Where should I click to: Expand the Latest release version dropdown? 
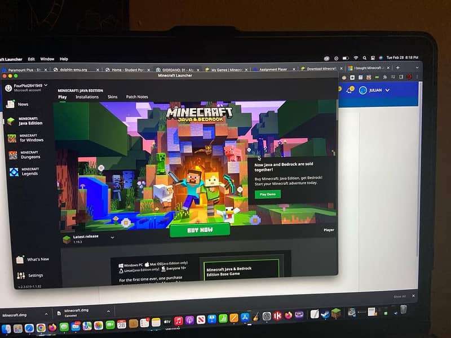112,237
